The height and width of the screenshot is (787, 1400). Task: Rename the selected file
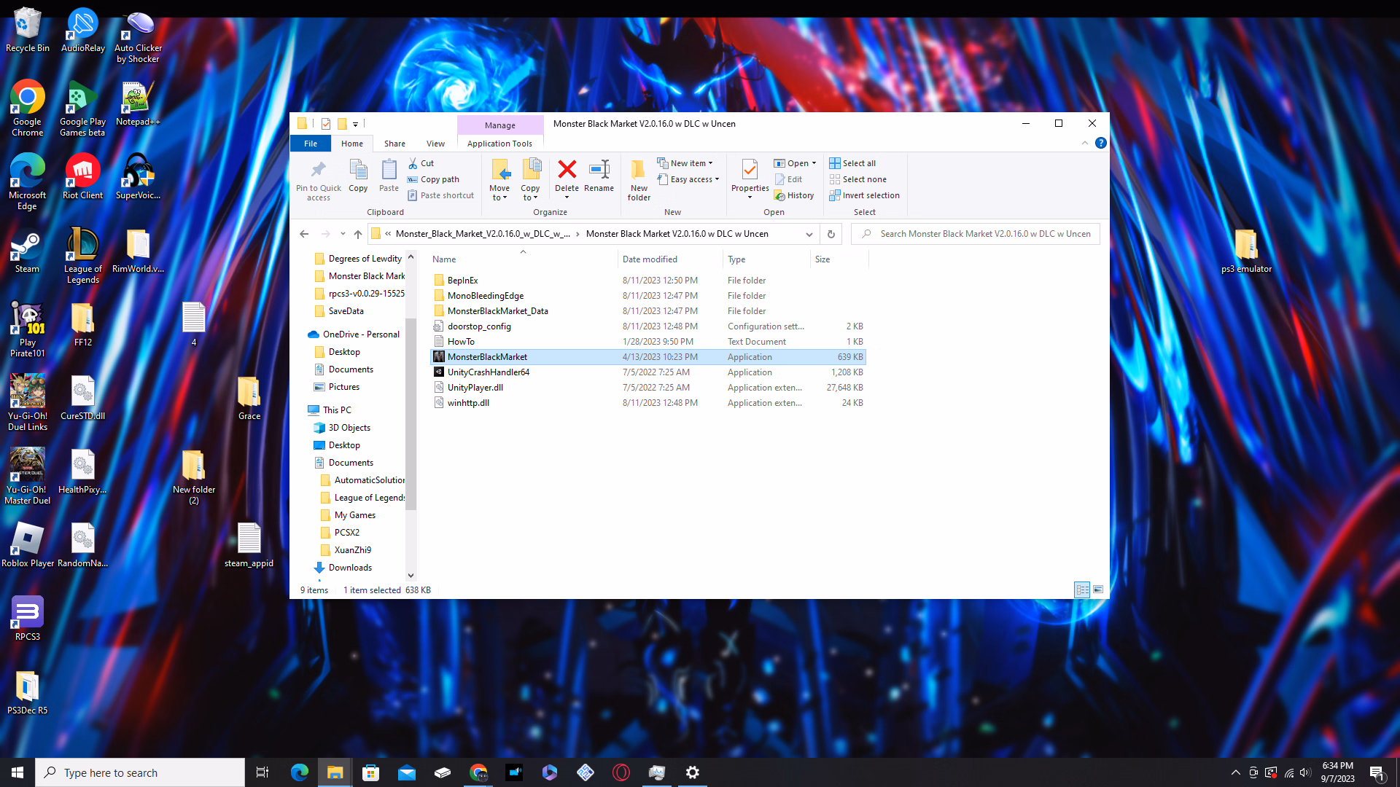pyautogui.click(x=599, y=176)
